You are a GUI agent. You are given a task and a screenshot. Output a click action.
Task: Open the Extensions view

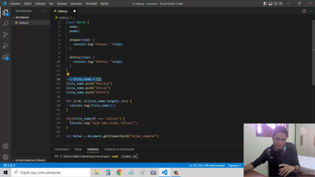(x=5, y=57)
